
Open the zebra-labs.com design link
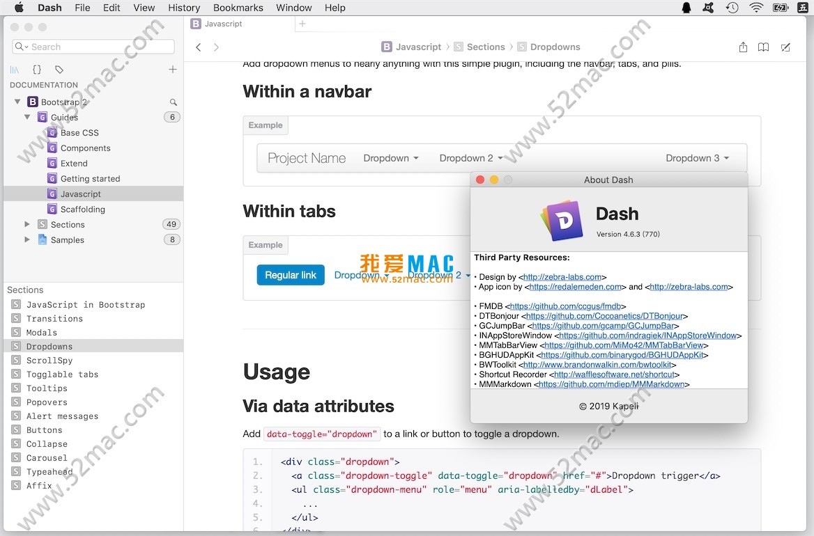(562, 277)
